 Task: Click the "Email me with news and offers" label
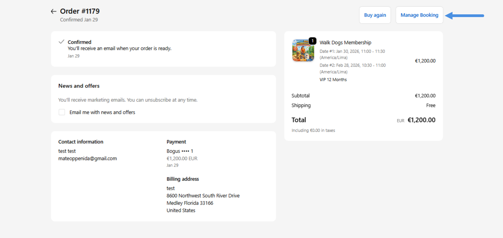pyautogui.click(x=102, y=112)
